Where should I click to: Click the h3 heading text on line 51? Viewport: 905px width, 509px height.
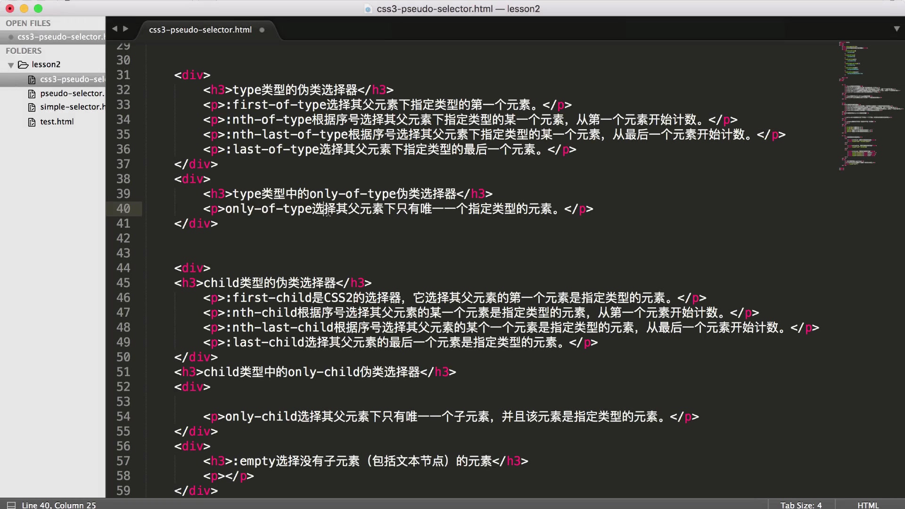[312, 372]
